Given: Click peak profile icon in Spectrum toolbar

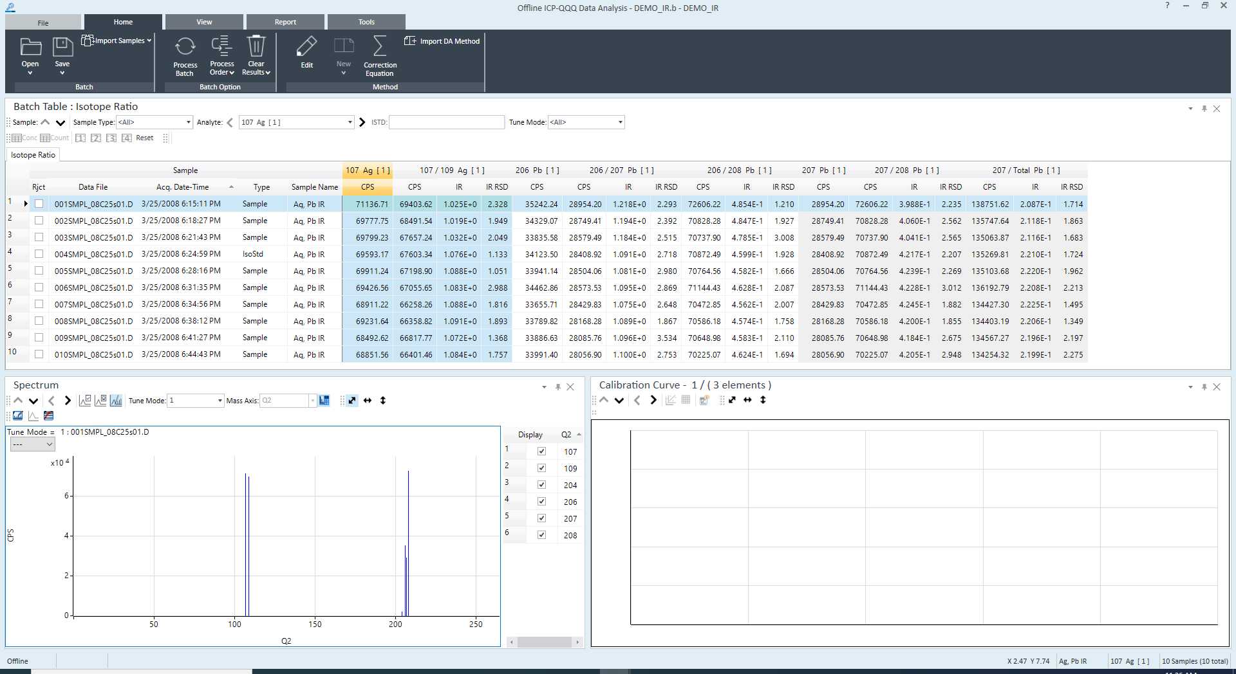Looking at the screenshot, I should [x=33, y=416].
